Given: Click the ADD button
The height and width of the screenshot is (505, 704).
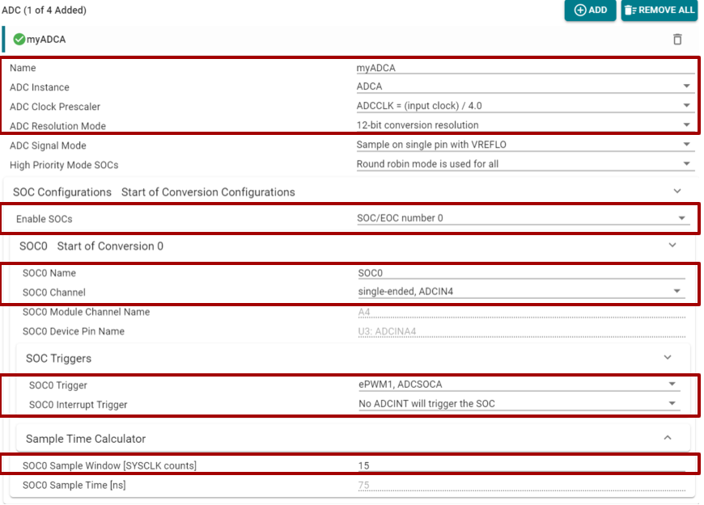Looking at the screenshot, I should [x=589, y=11].
